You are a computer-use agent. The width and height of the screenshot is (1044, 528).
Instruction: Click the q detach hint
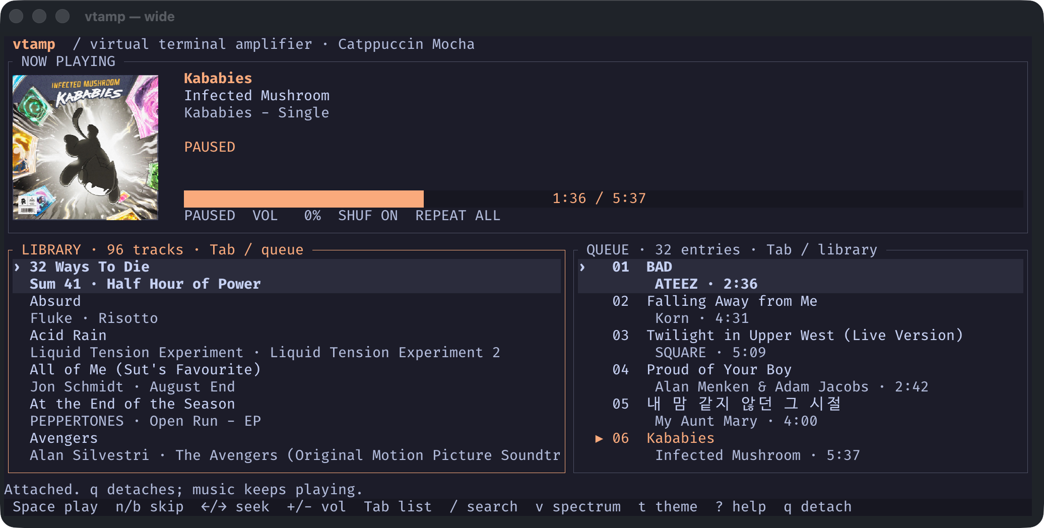click(x=818, y=507)
